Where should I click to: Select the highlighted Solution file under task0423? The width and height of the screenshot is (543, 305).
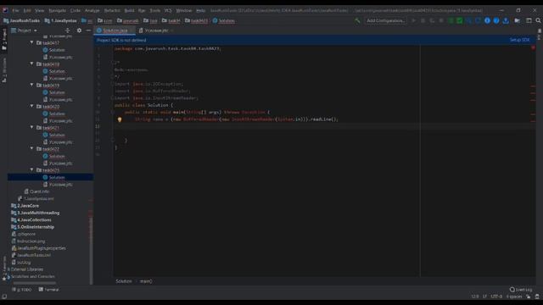click(x=51, y=177)
